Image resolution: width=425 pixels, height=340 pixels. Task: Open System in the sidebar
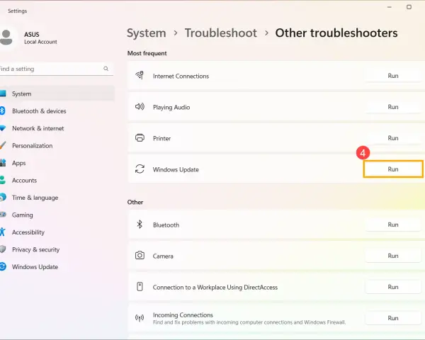pyautogui.click(x=57, y=93)
